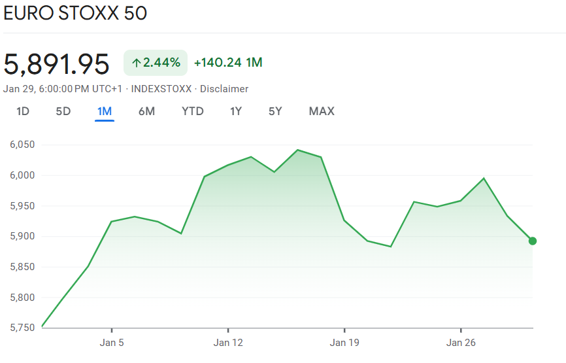
Task: Click the green endpoint dot on the chart line
Action: (533, 241)
